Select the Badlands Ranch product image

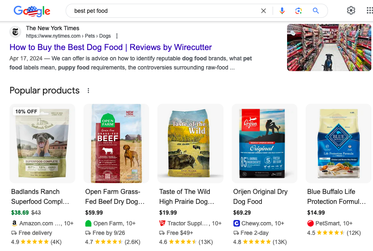point(42,143)
